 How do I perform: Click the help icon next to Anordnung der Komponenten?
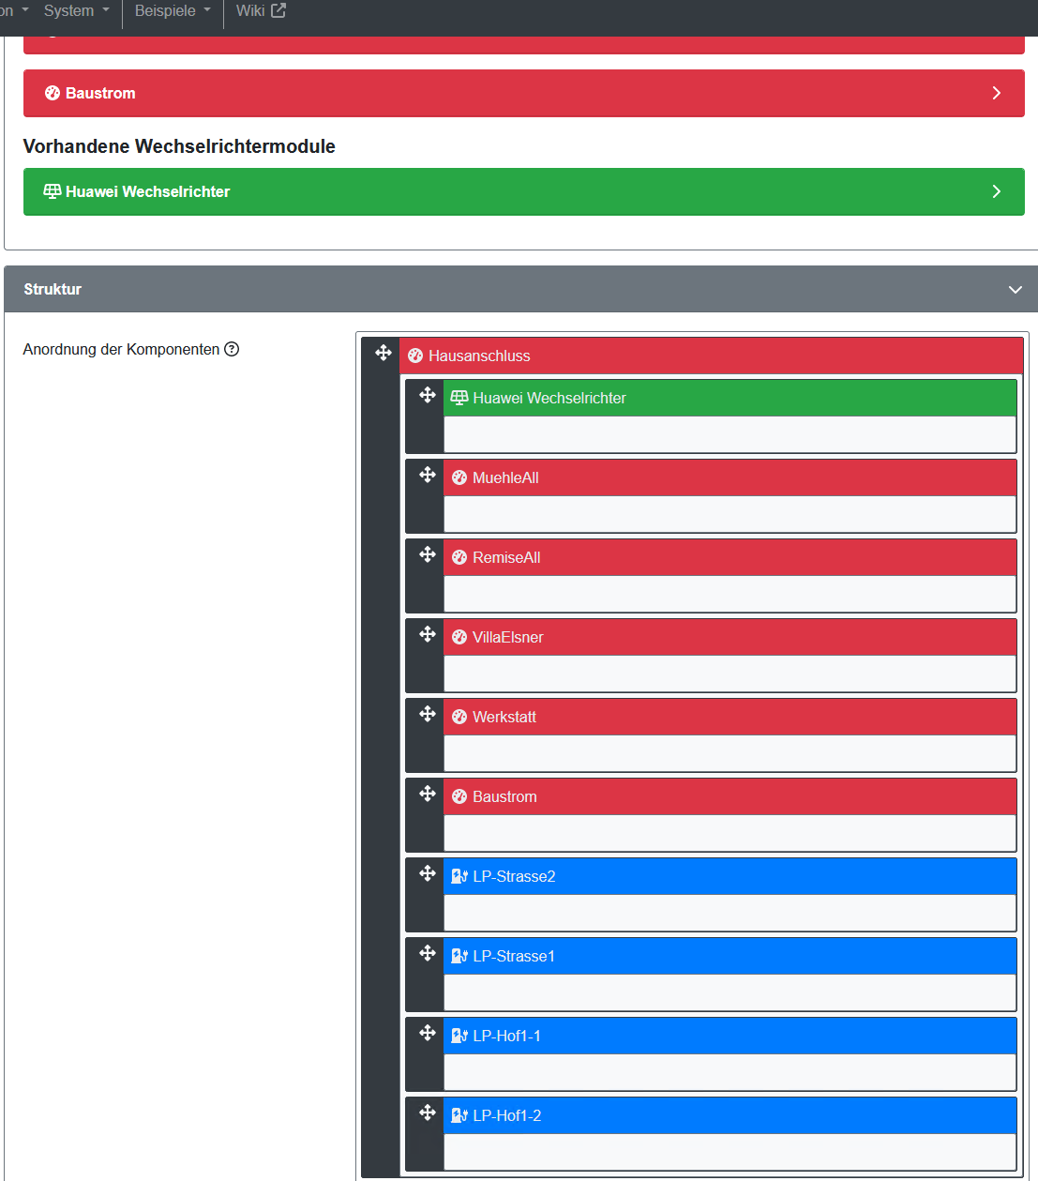232,349
